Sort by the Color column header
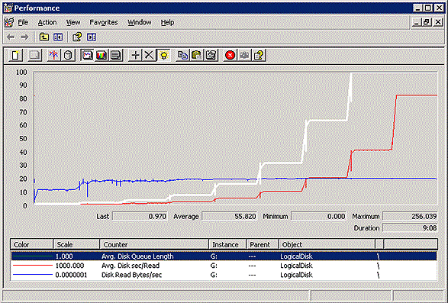 [x=32, y=245]
